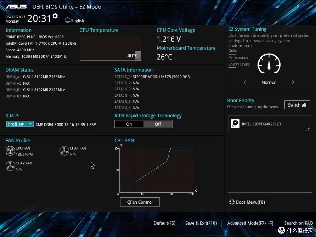Click 'Speed: 4200 MHz' text

(20, 50)
